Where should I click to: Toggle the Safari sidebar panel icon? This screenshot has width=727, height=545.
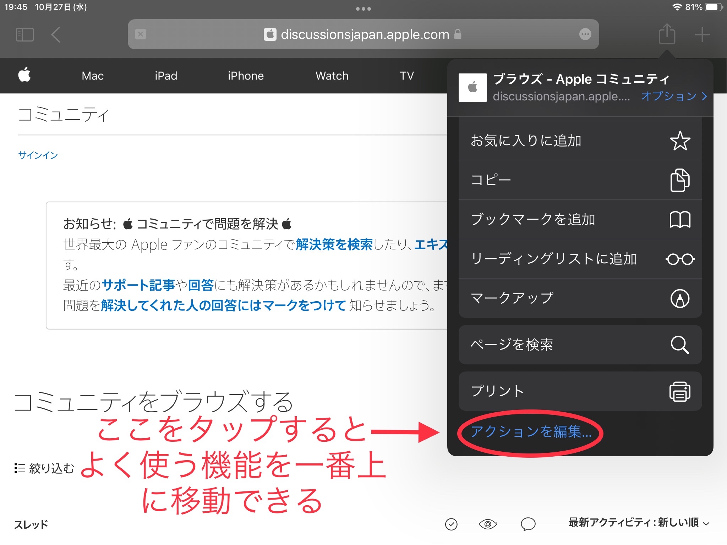pyautogui.click(x=25, y=35)
